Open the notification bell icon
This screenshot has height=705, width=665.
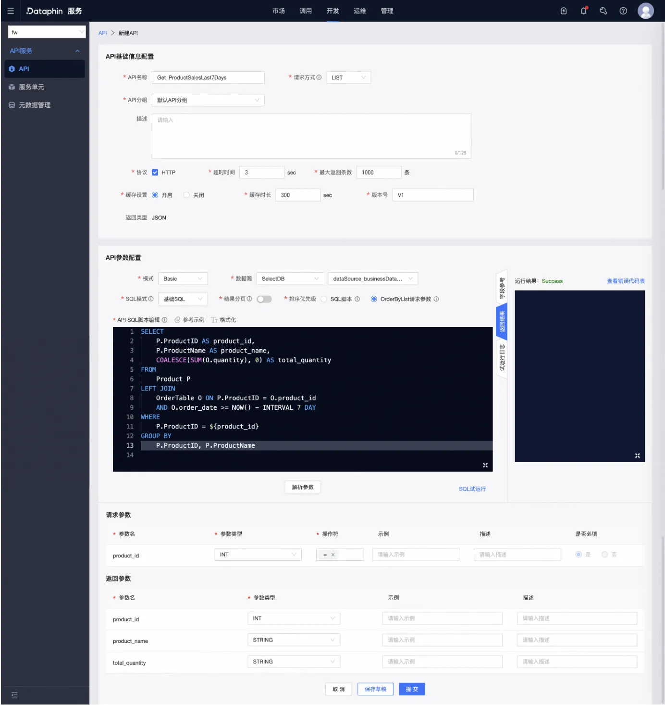point(584,11)
